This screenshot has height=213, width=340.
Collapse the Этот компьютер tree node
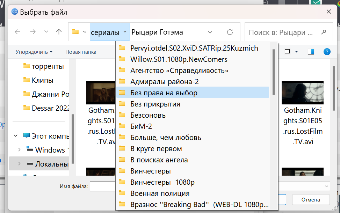[16, 135]
